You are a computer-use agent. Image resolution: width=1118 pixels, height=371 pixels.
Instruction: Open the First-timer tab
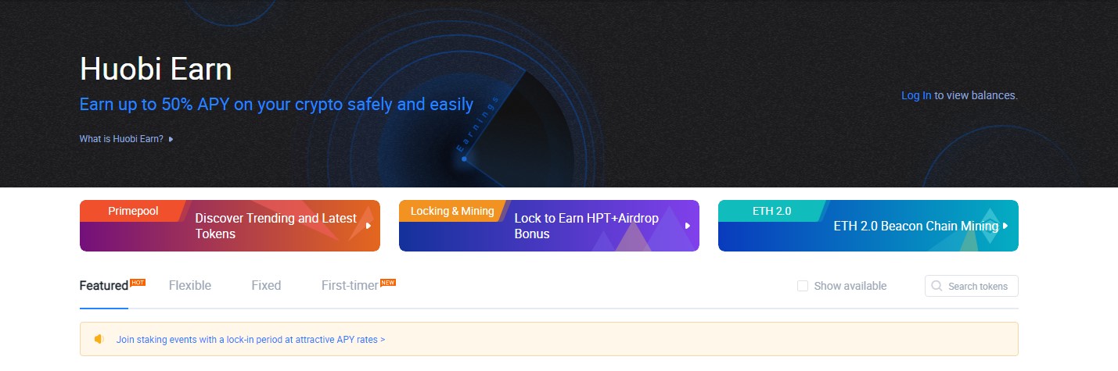click(350, 286)
